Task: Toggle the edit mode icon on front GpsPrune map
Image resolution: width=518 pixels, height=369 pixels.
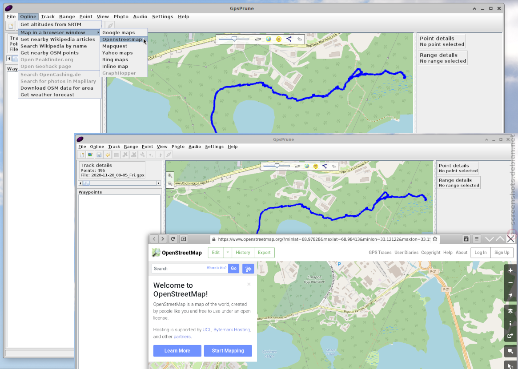Action: (x=333, y=167)
